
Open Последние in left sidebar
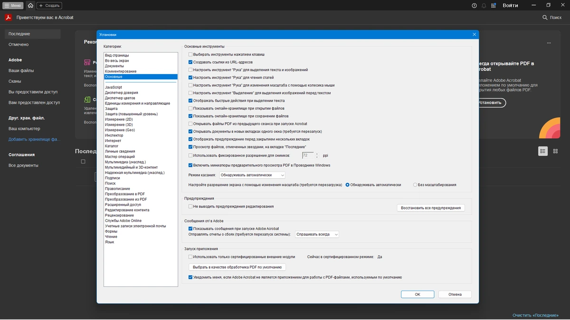click(33, 34)
